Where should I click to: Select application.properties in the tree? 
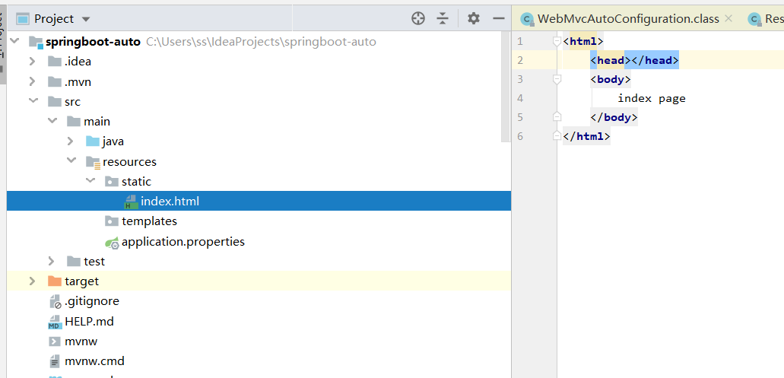(x=183, y=242)
